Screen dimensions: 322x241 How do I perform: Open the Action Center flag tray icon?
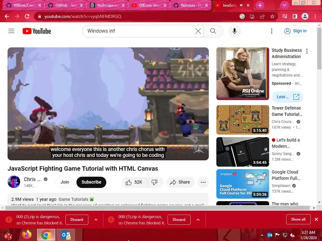[x=277, y=235]
